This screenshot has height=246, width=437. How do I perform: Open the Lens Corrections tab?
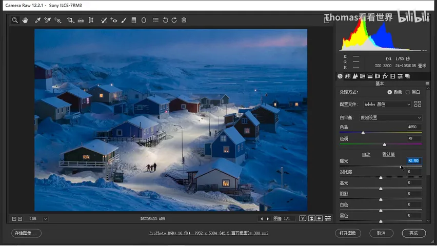coord(378,76)
